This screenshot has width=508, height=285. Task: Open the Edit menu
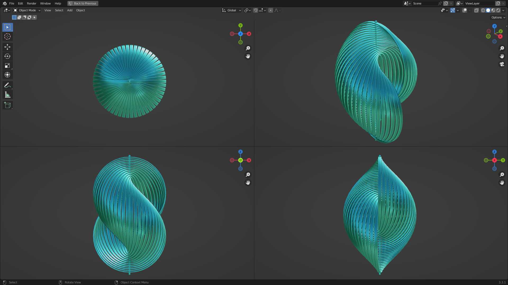(x=20, y=3)
